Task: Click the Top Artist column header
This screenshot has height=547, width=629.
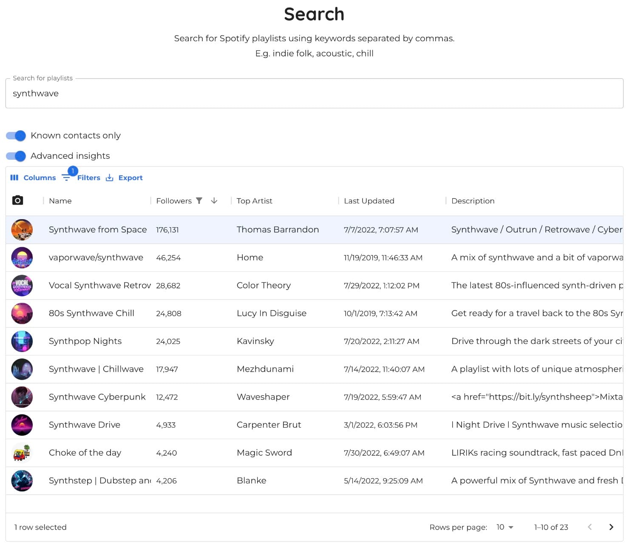Action: click(254, 201)
